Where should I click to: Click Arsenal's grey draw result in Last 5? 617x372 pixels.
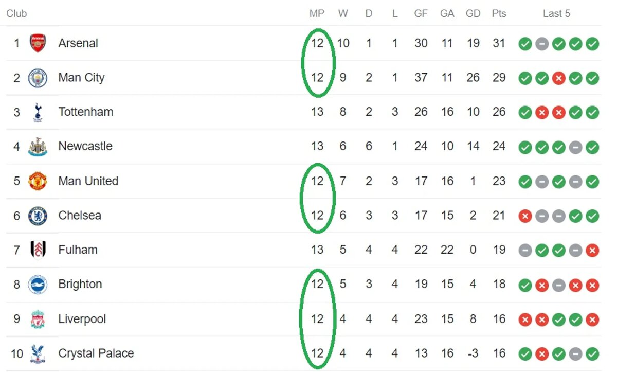click(542, 44)
